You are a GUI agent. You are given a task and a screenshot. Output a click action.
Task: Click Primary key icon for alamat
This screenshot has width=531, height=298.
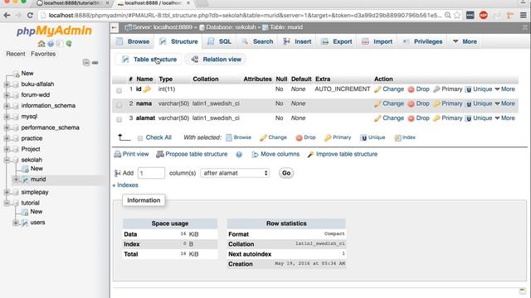(x=437, y=118)
